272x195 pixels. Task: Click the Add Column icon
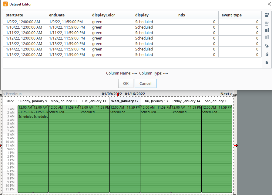click(x=267, y=30)
